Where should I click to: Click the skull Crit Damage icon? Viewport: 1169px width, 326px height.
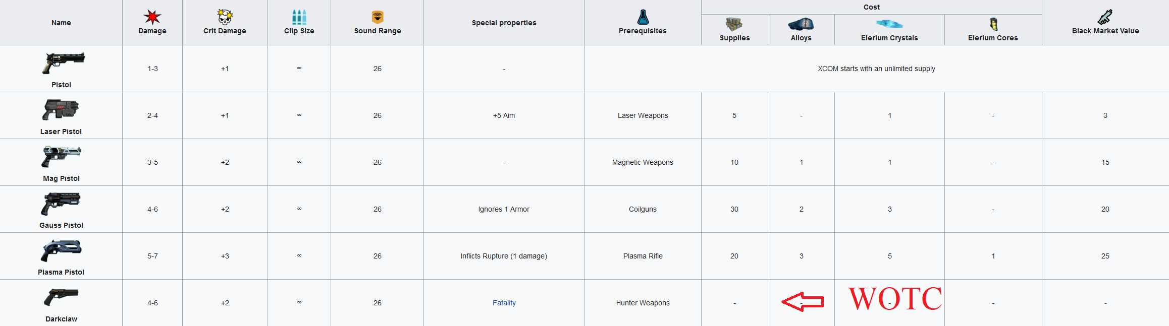click(225, 17)
